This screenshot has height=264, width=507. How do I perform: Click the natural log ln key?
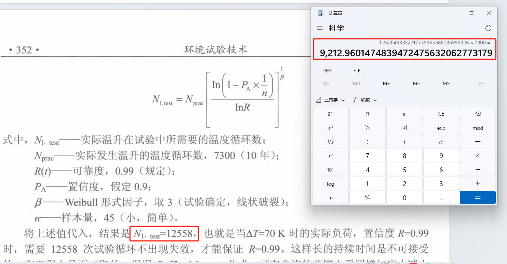coord(330,198)
